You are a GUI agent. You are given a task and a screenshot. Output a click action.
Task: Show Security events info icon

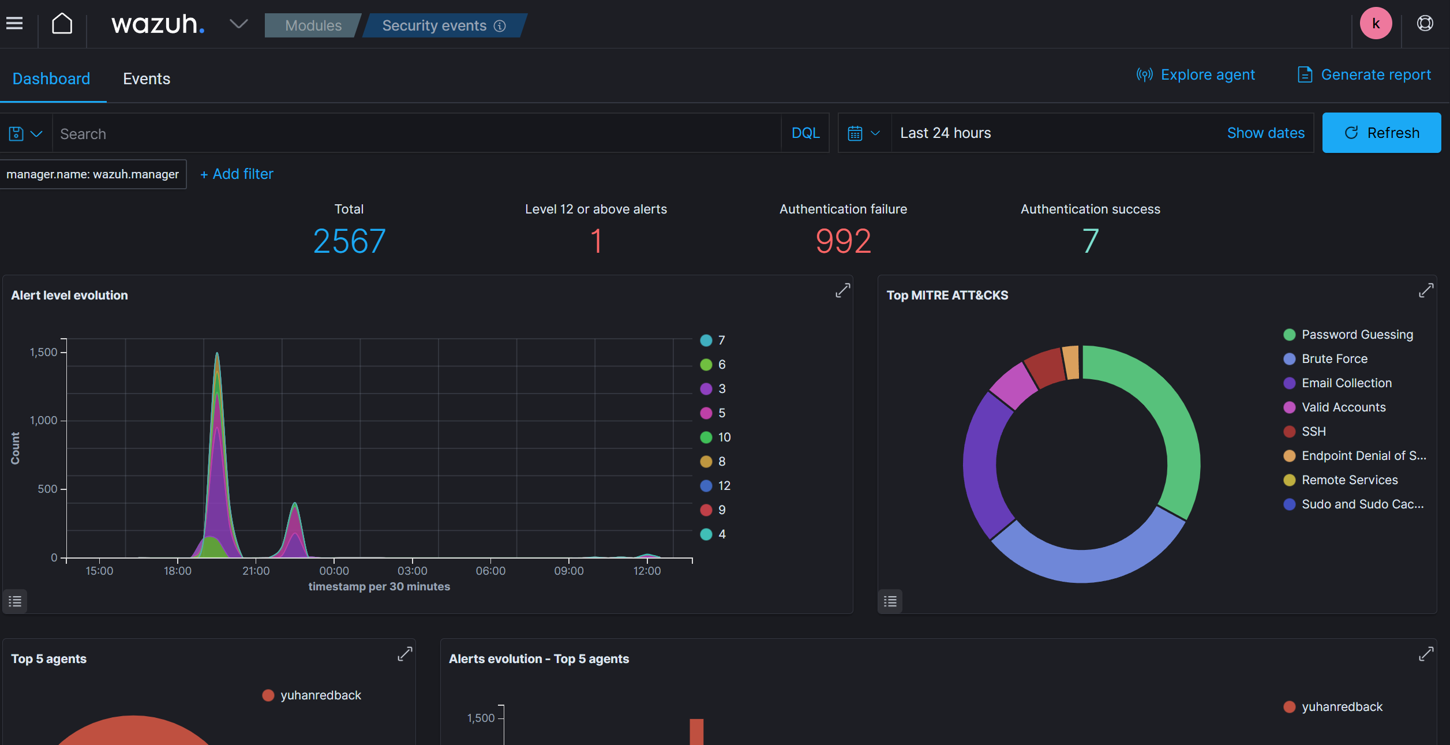point(500,26)
